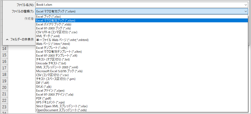251x114 pixels.
Task: Choose XML データ (*.xml) format
Action: pyautogui.click(x=142, y=36)
